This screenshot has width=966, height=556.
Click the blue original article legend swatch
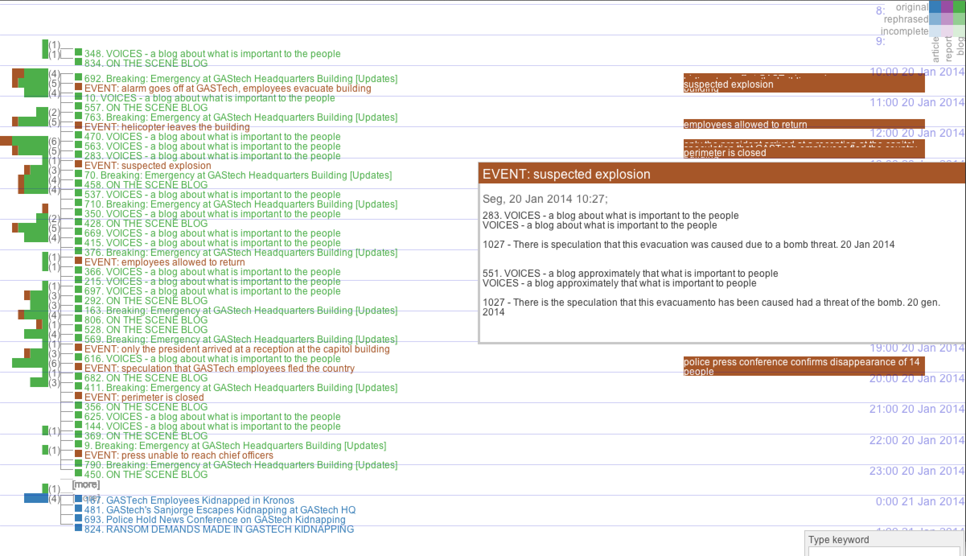(935, 7)
